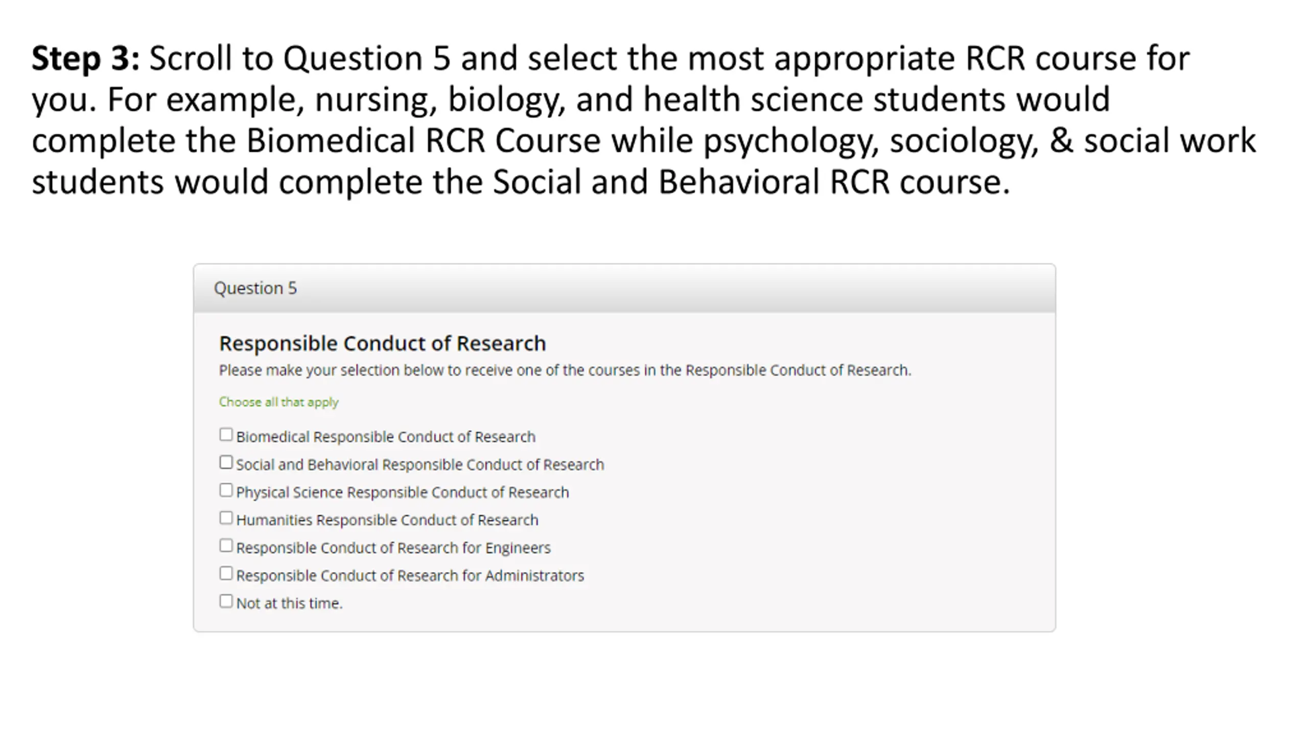
Task: Enable the Physical Science RCR checkbox
Action: tap(226, 490)
